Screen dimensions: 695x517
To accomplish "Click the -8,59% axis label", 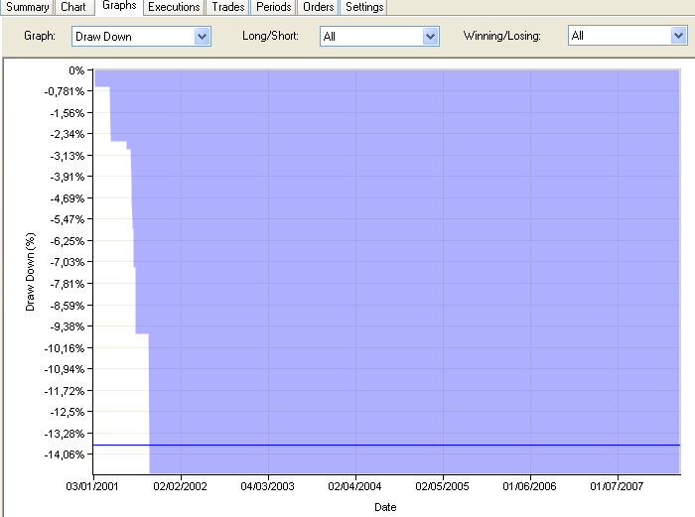I will coord(67,306).
